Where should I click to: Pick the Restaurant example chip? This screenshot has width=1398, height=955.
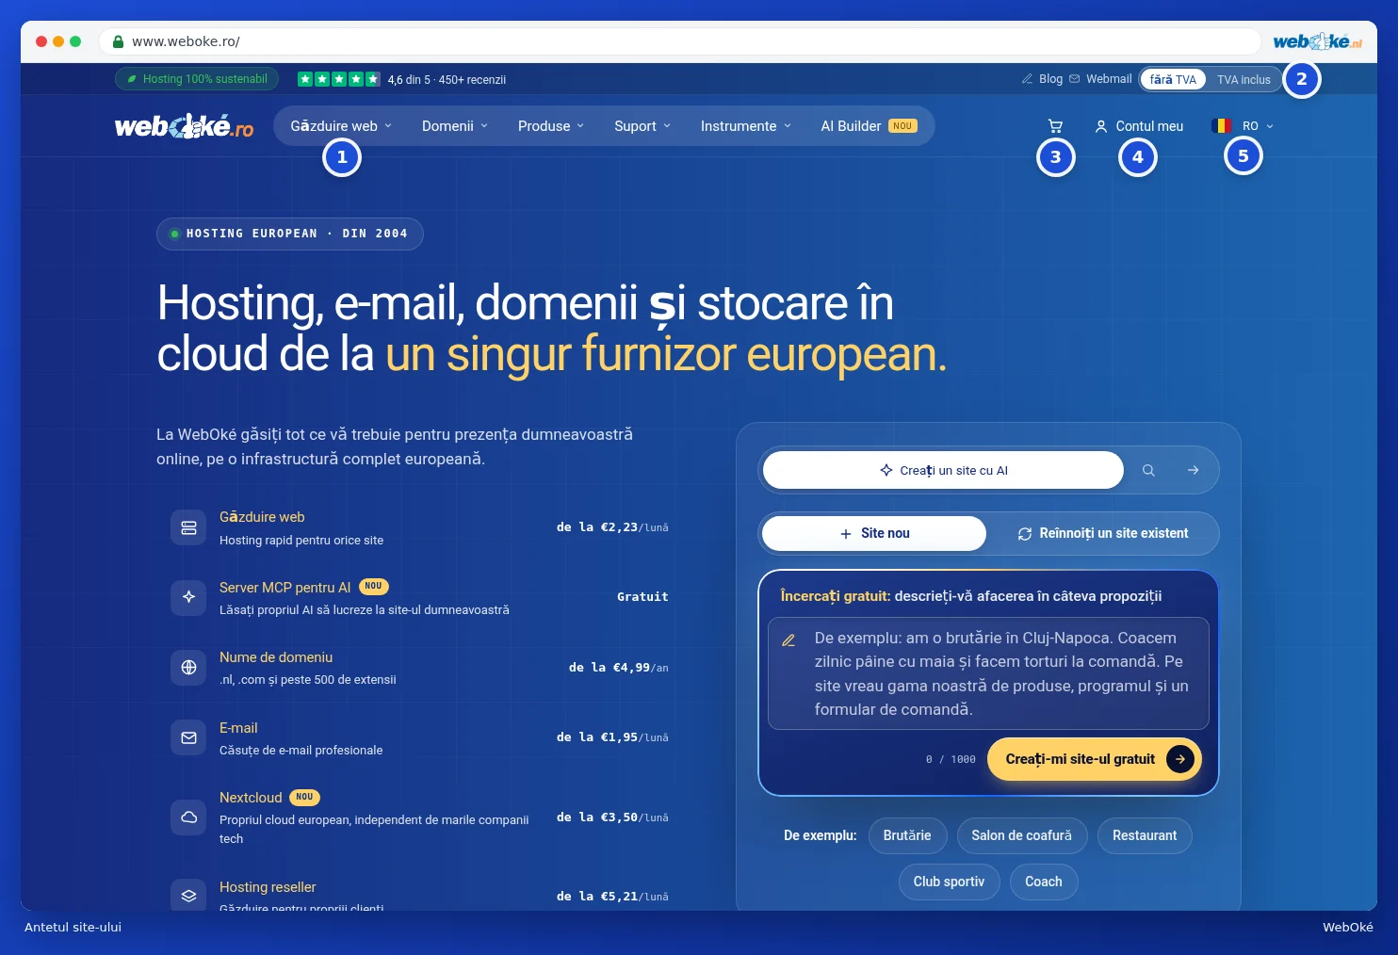click(x=1145, y=835)
